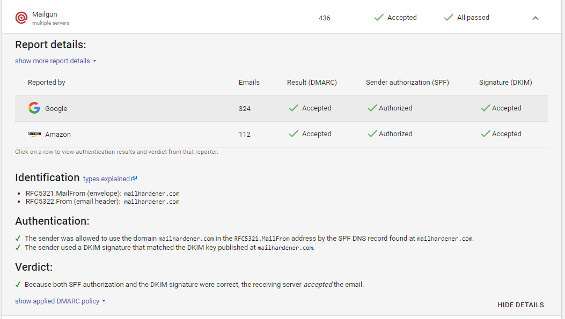Screen dimensions: 565x319
Task: Click Google row SPF Authorized checkmark
Action: [x=372, y=108]
